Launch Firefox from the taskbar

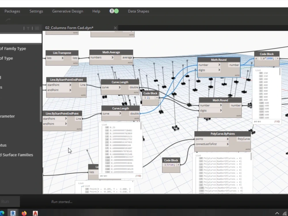[x=24, y=213]
